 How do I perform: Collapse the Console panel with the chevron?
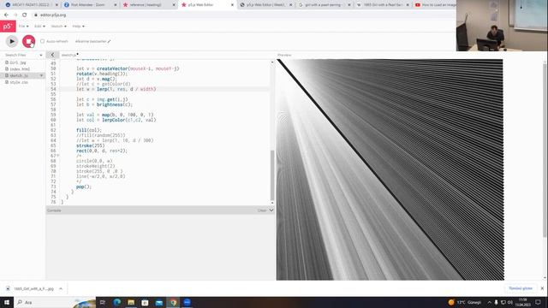click(271, 210)
